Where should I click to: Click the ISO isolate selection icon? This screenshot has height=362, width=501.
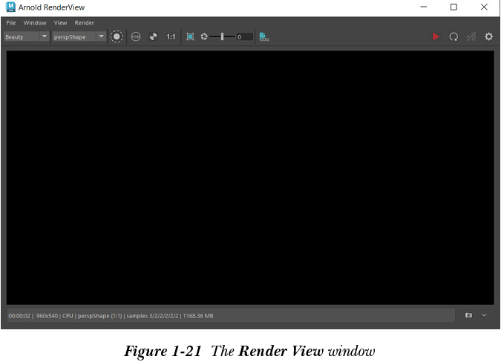[x=136, y=36]
